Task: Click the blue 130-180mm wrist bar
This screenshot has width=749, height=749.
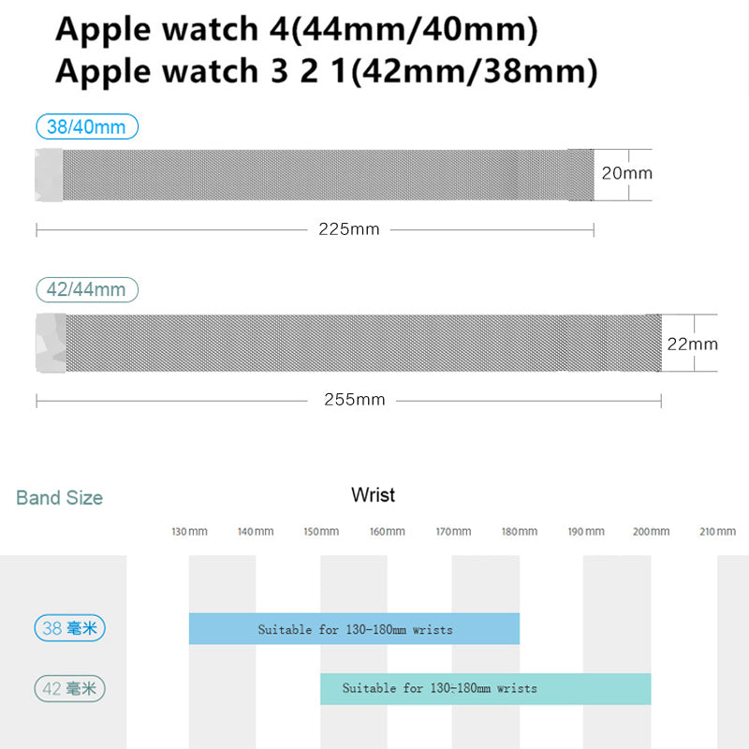Action: click(x=354, y=629)
